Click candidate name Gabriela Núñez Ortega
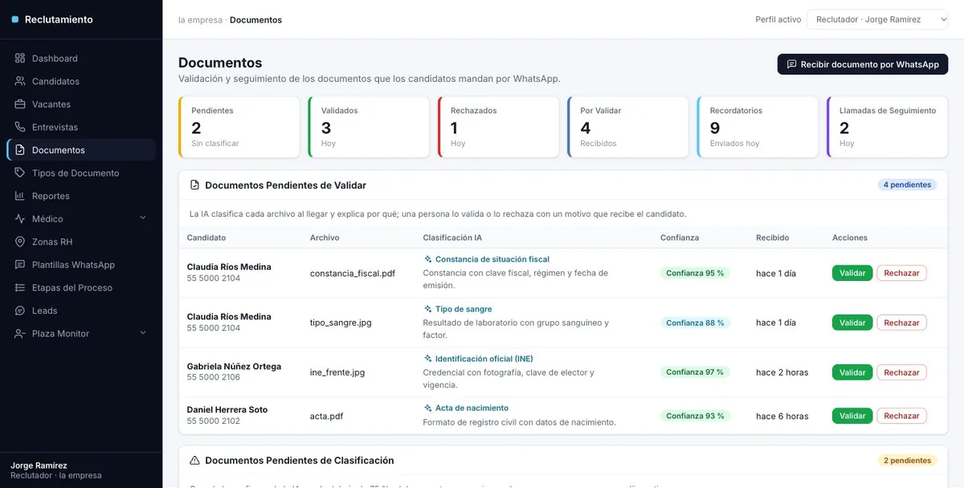The image size is (964, 488). click(234, 366)
